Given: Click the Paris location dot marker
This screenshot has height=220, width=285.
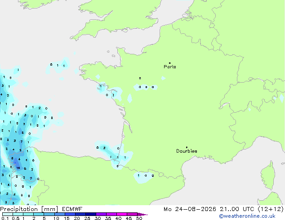Looking at the screenshot, I should (x=170, y=63).
